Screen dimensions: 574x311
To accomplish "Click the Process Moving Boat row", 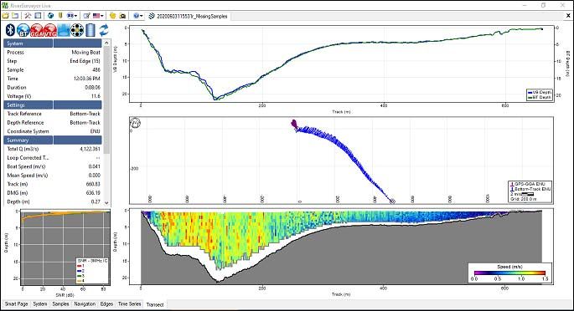I will (54, 52).
